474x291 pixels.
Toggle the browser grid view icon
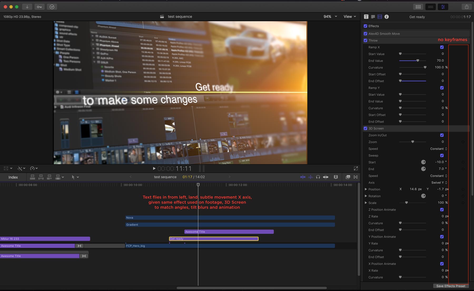(418, 7)
